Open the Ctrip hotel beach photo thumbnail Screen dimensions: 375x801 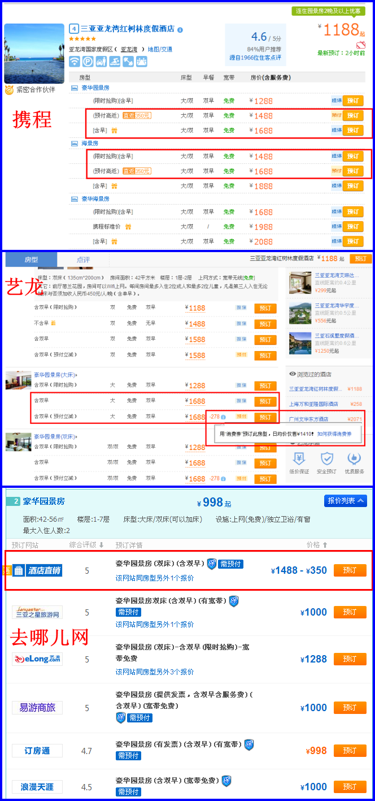click(x=34, y=54)
